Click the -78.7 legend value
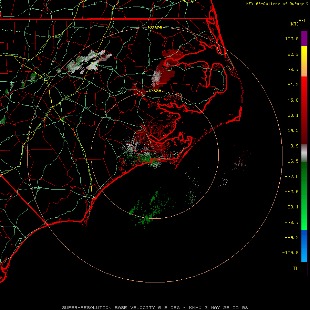 [292, 223]
